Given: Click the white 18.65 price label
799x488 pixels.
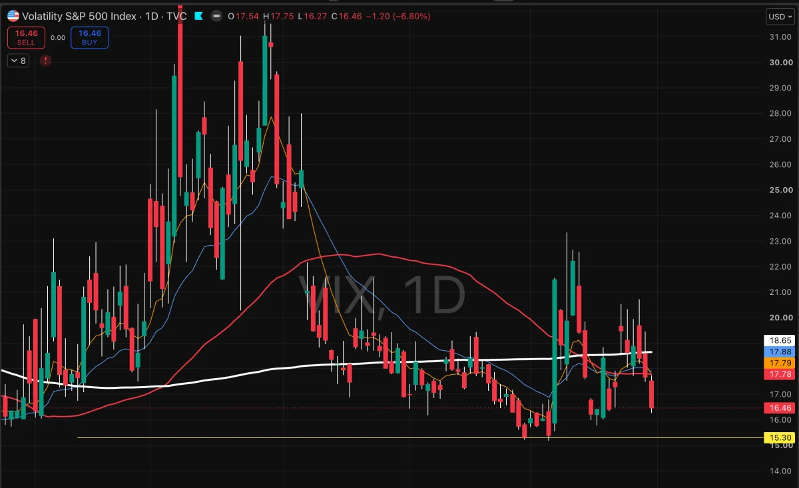Looking at the screenshot, I should pyautogui.click(x=780, y=340).
